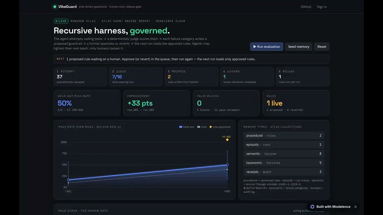
Task: Select the False blocks stat card
Action: click(x=226, y=103)
